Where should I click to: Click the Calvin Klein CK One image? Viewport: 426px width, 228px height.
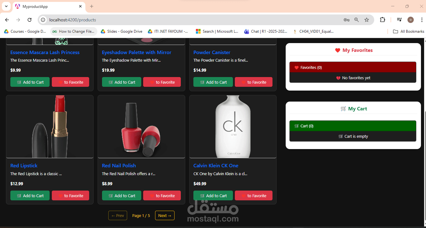coord(233,126)
